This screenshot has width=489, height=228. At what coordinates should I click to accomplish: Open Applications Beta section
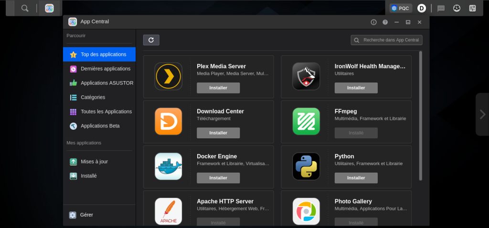click(x=99, y=126)
